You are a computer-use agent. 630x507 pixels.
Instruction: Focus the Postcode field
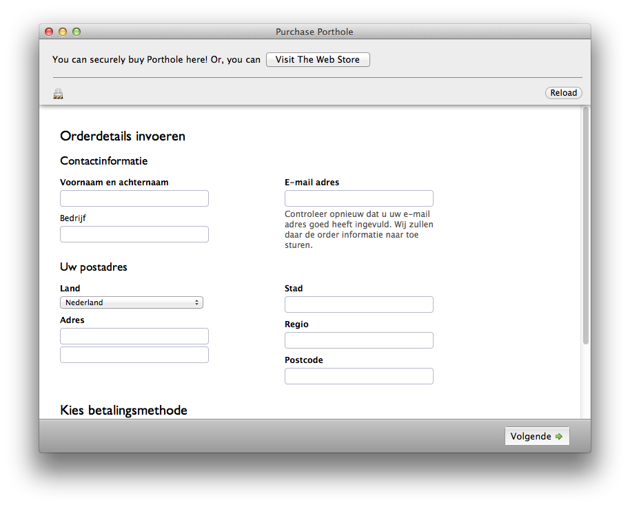click(x=359, y=376)
